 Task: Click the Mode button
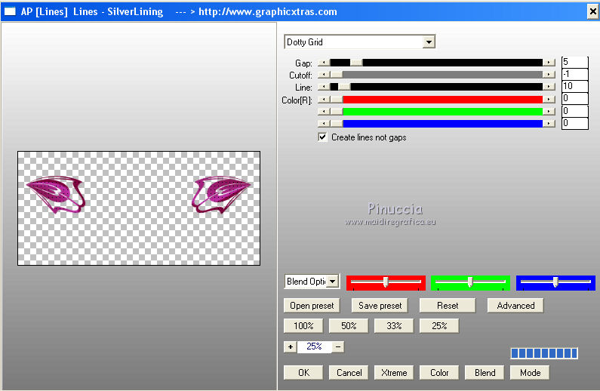pyautogui.click(x=530, y=373)
